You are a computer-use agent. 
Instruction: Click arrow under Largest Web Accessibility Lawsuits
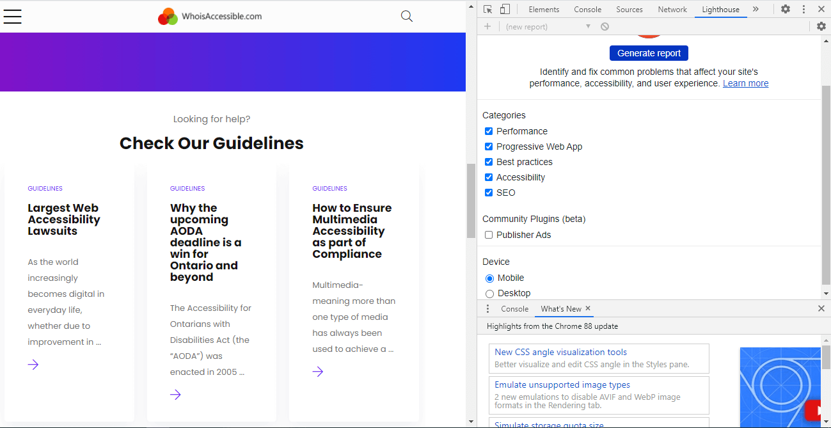pos(33,365)
